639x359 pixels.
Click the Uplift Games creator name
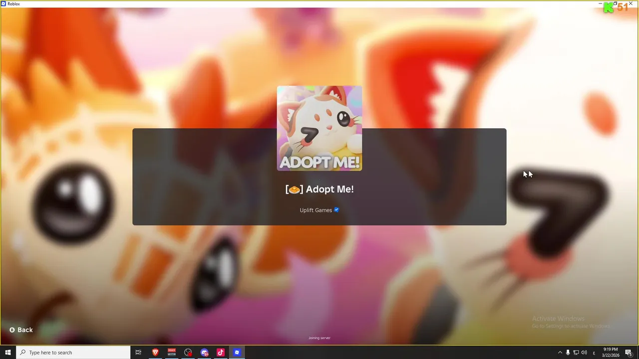tap(316, 210)
